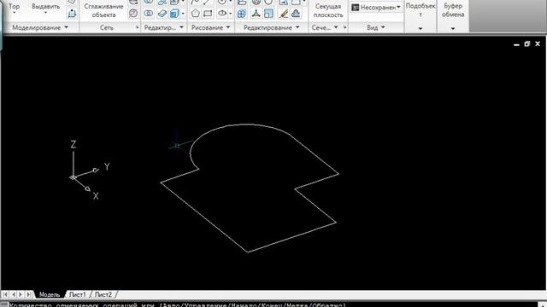The height and width of the screenshot is (307, 547).
Task: Click the press-pull icon beside Выдавить
Action: 72,14
